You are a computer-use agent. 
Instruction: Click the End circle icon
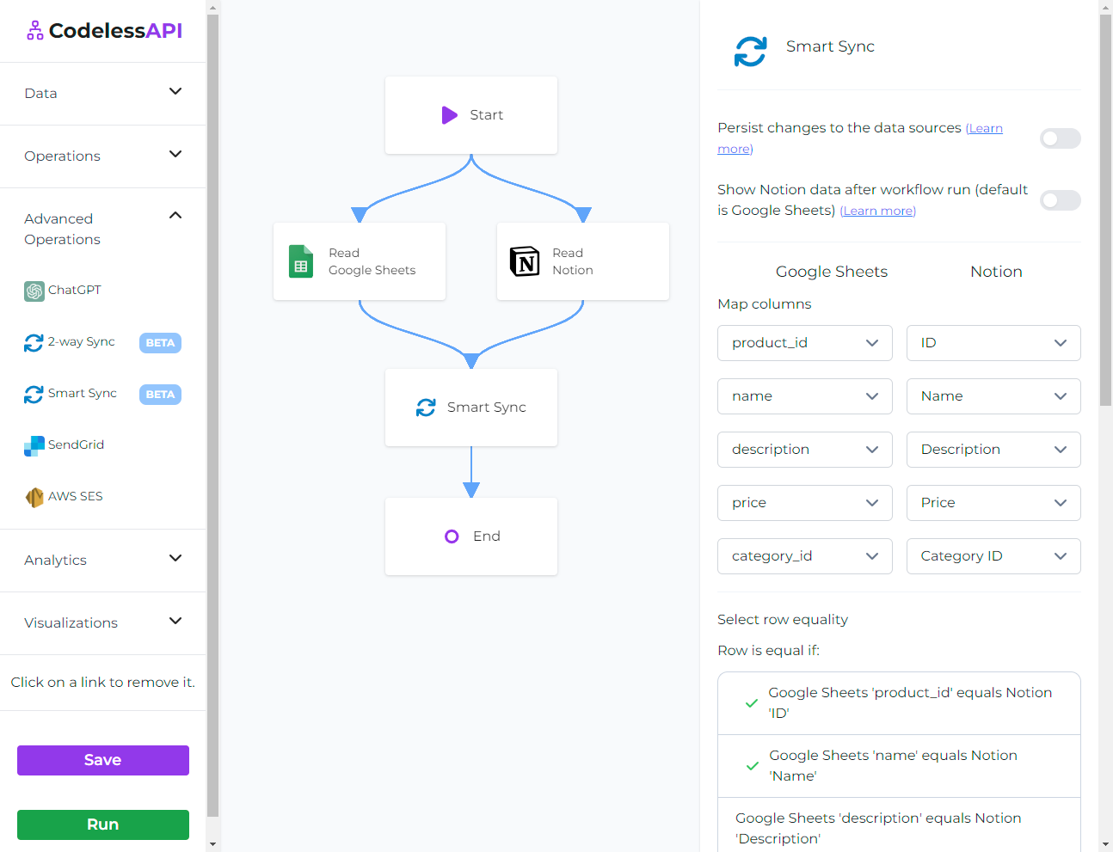point(452,536)
